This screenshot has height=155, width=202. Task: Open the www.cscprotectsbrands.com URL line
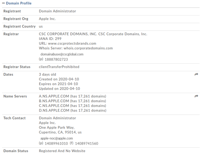[x=68, y=43]
